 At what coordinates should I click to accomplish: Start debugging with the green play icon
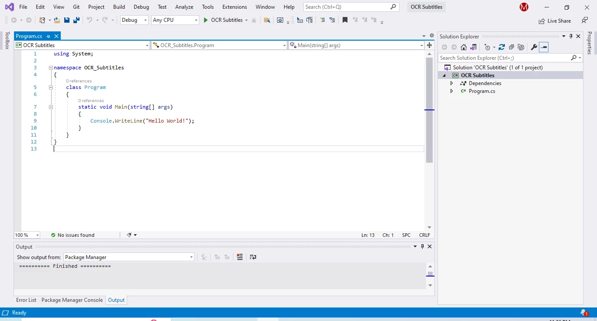pyautogui.click(x=206, y=20)
